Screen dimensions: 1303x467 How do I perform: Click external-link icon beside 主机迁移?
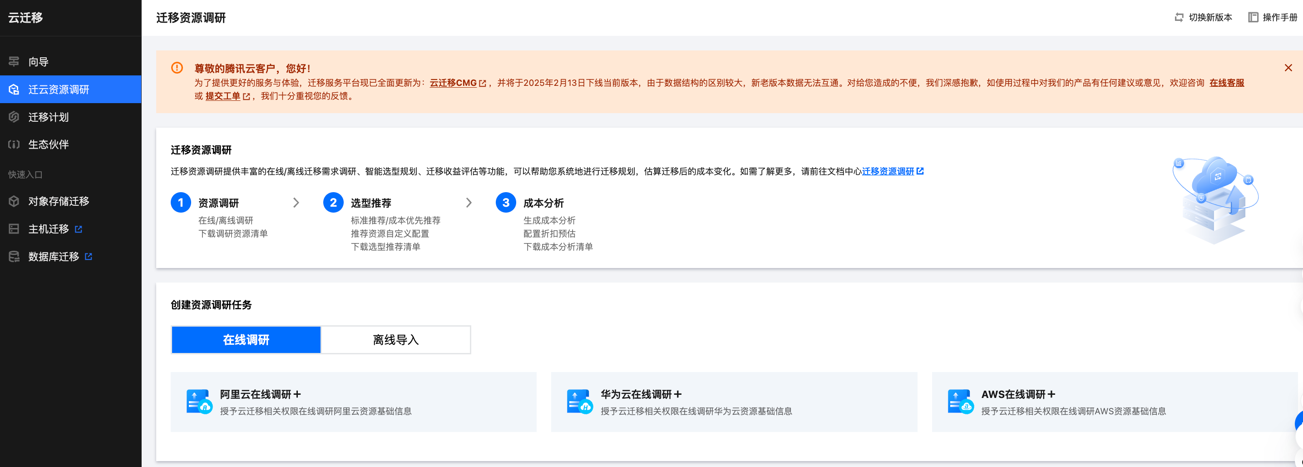coord(79,229)
